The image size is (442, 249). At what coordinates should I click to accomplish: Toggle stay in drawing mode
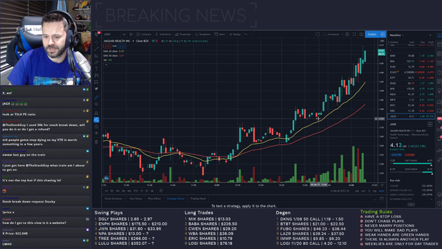tap(97, 120)
